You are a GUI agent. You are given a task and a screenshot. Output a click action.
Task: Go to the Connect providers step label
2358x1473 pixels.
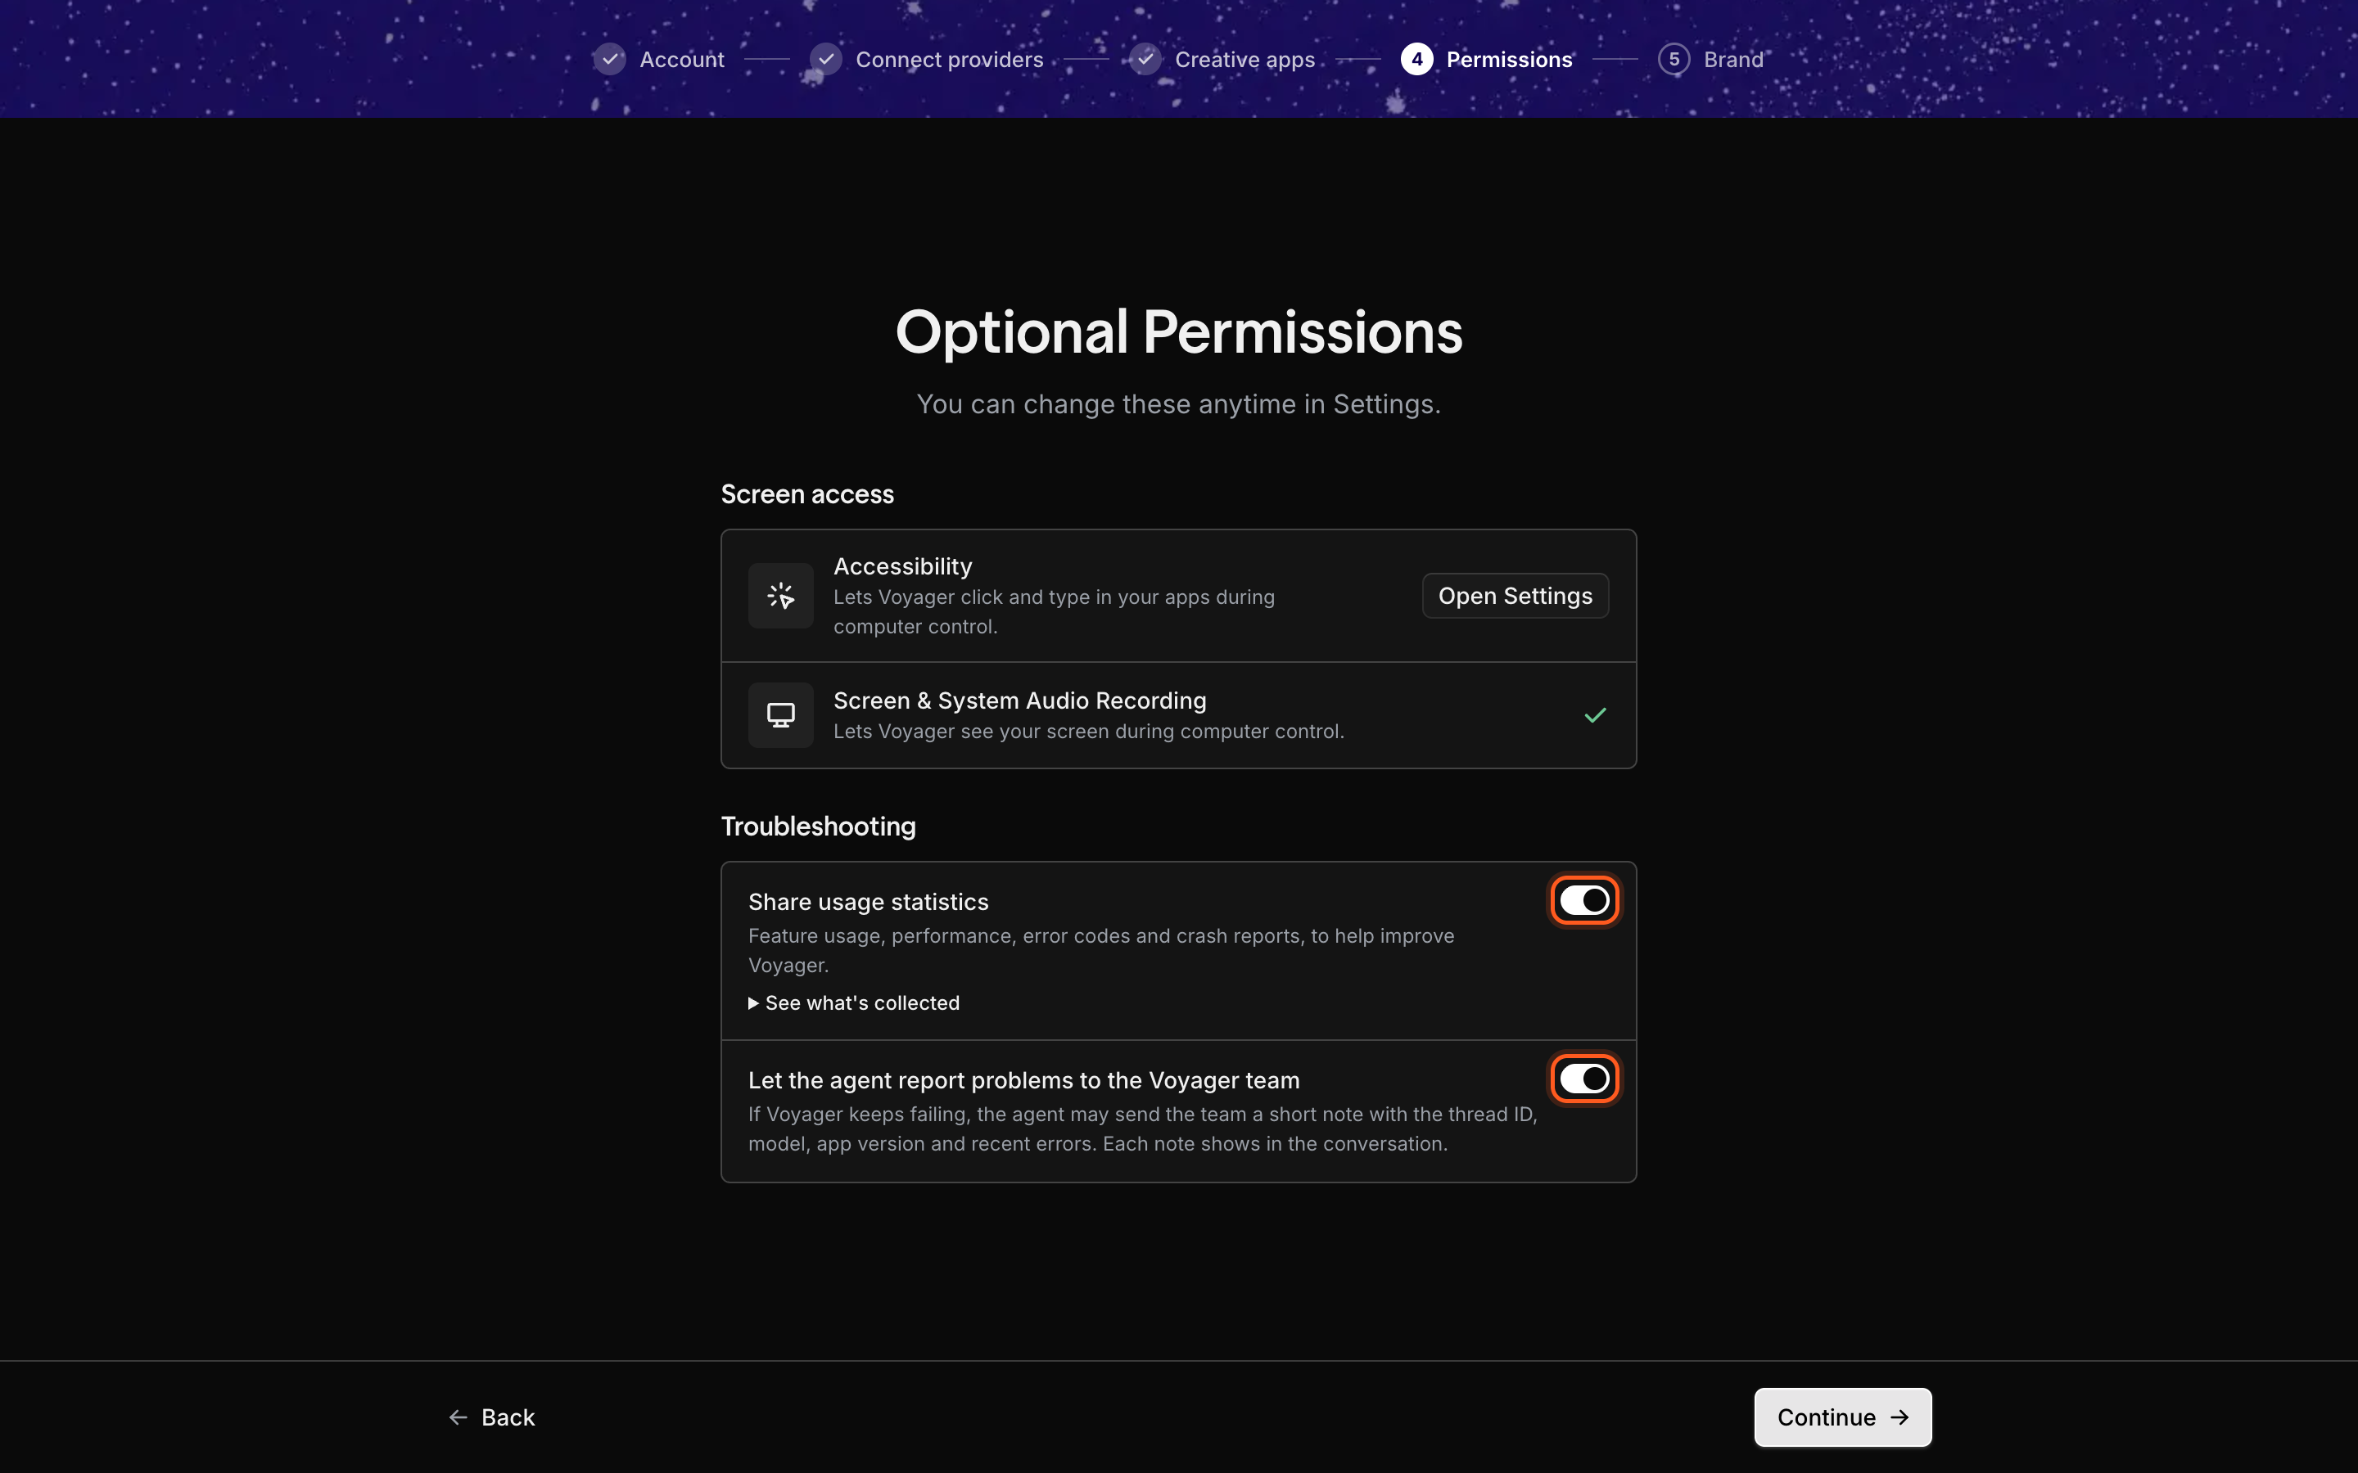pos(949,60)
